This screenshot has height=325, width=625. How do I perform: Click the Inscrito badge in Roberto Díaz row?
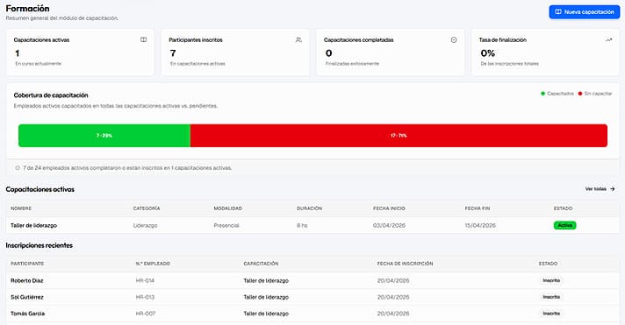pos(551,280)
